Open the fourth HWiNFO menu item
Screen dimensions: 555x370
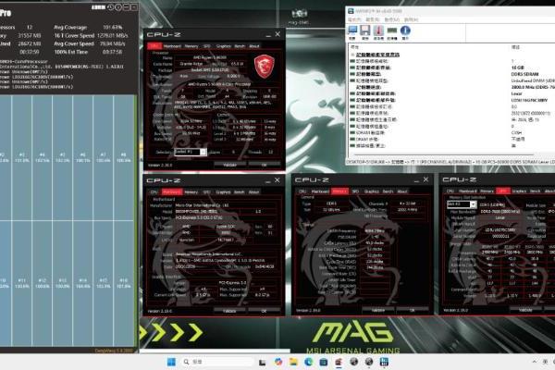pos(411,19)
